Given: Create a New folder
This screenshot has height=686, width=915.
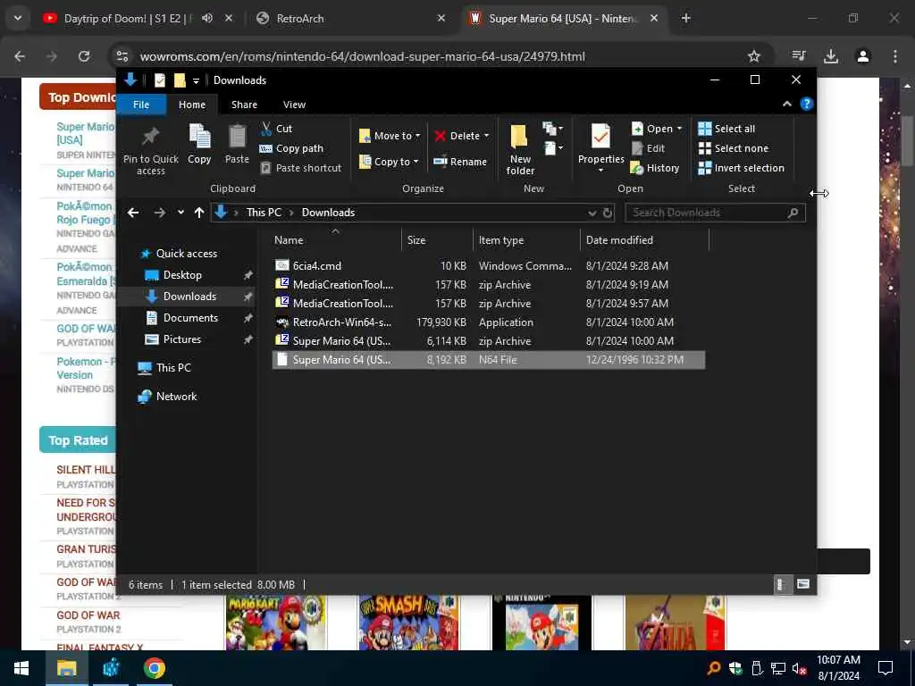Looking at the screenshot, I should click(520, 149).
